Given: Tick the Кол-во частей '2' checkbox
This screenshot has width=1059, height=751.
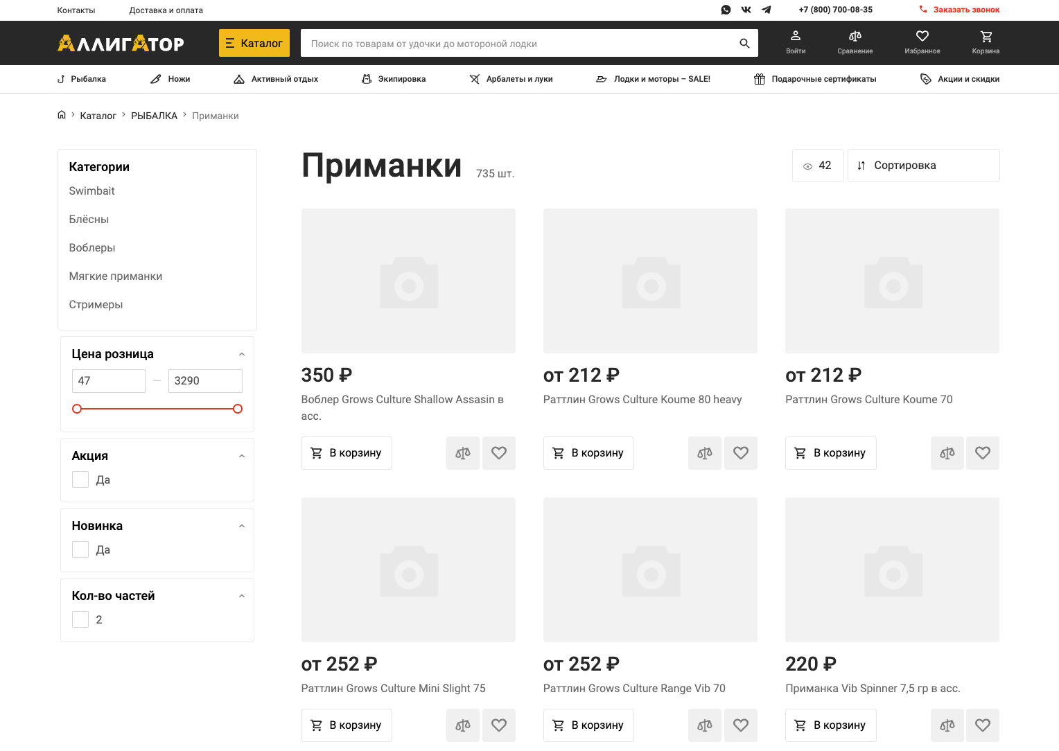Looking at the screenshot, I should click(80, 619).
